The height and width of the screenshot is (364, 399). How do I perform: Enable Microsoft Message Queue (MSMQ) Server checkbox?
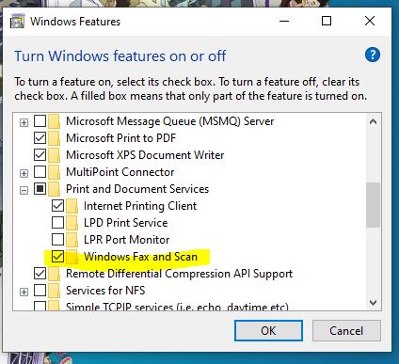tap(40, 120)
